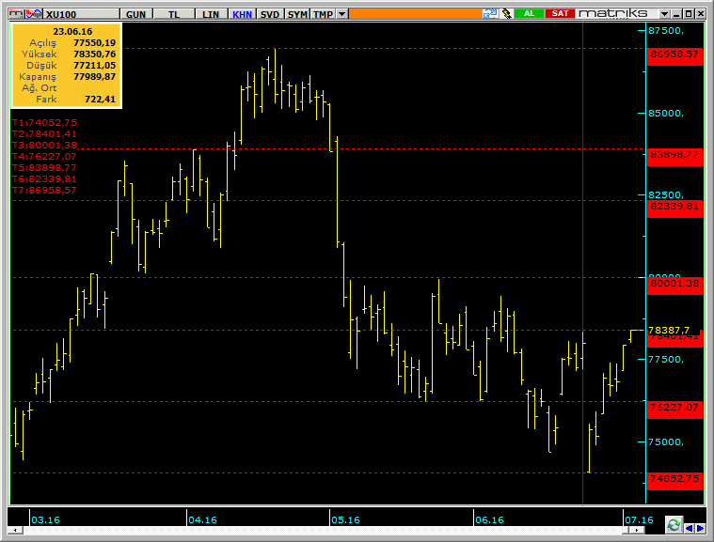The width and height of the screenshot is (714, 542).
Task: Click the T3:80001,38 legend entry
Action: pyautogui.click(x=44, y=146)
